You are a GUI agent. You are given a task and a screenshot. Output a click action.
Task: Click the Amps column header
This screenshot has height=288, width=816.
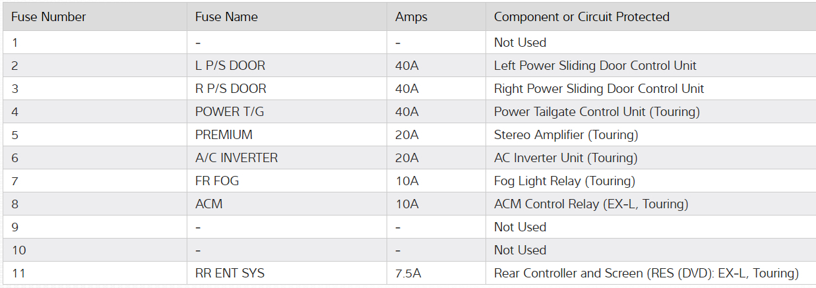411,17
